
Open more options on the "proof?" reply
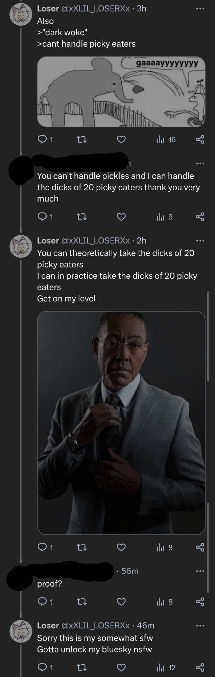click(x=200, y=571)
